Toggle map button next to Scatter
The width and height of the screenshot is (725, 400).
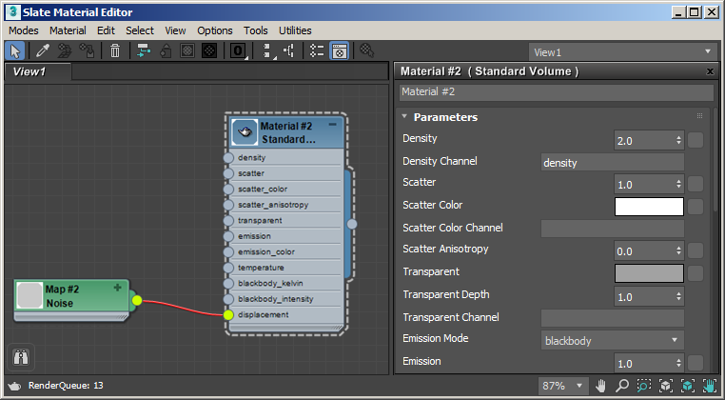point(696,184)
